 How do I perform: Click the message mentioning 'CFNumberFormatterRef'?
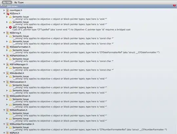point(90,130)
